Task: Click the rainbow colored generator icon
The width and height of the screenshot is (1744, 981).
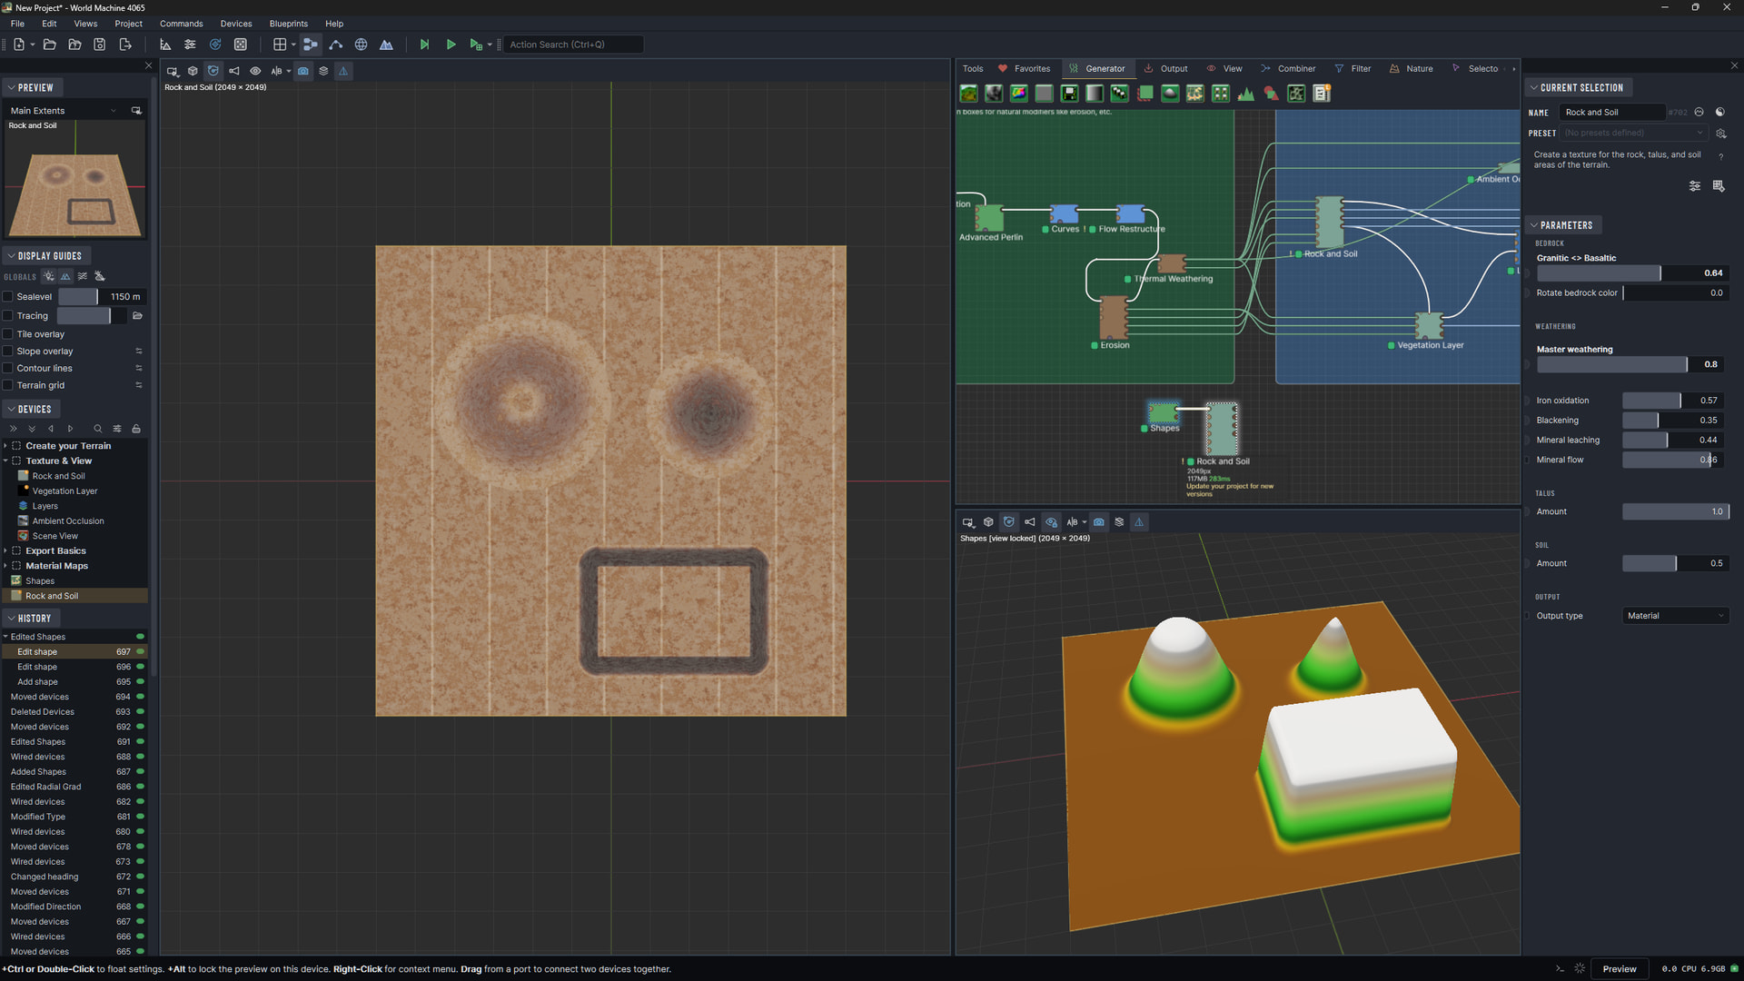Action: [1019, 94]
